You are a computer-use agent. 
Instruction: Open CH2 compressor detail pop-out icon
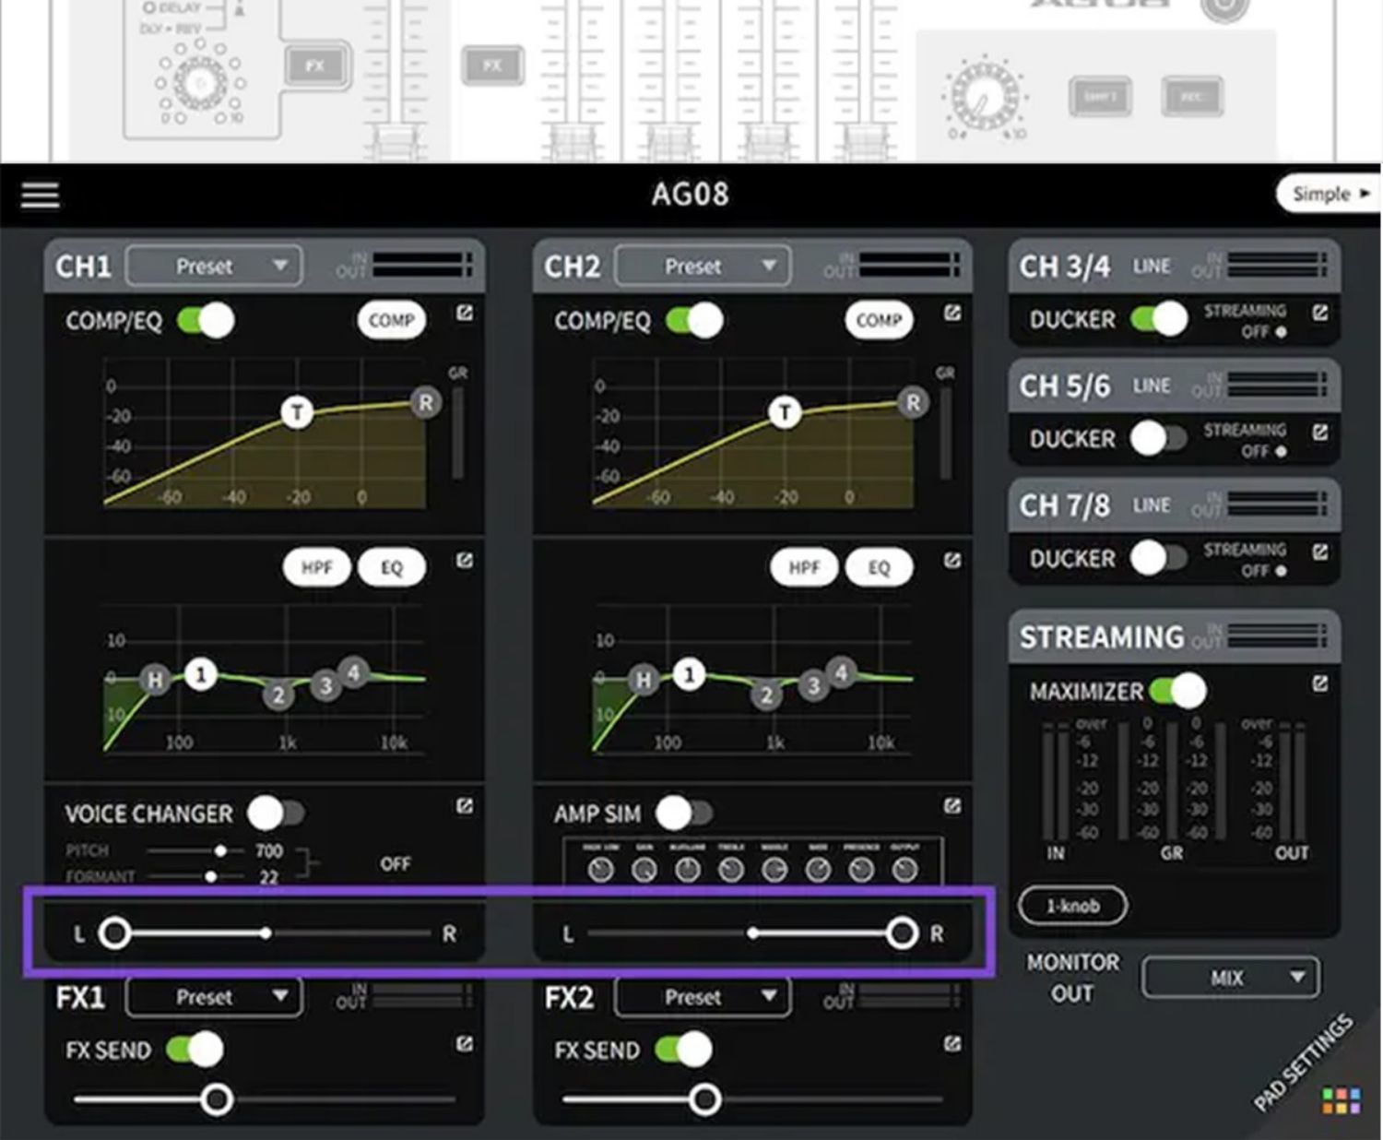[x=952, y=314]
